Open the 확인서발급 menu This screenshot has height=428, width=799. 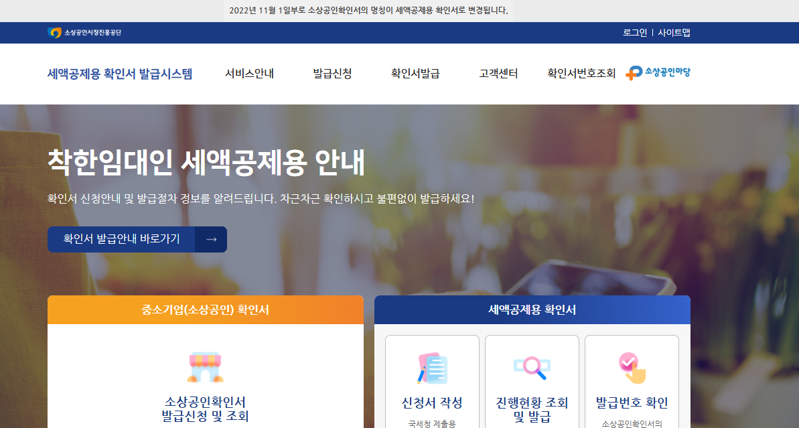point(414,74)
